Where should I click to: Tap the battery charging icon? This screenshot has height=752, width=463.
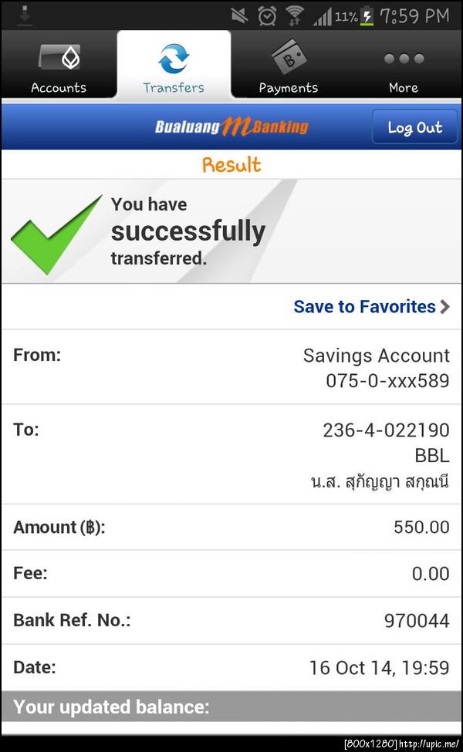coord(367,15)
